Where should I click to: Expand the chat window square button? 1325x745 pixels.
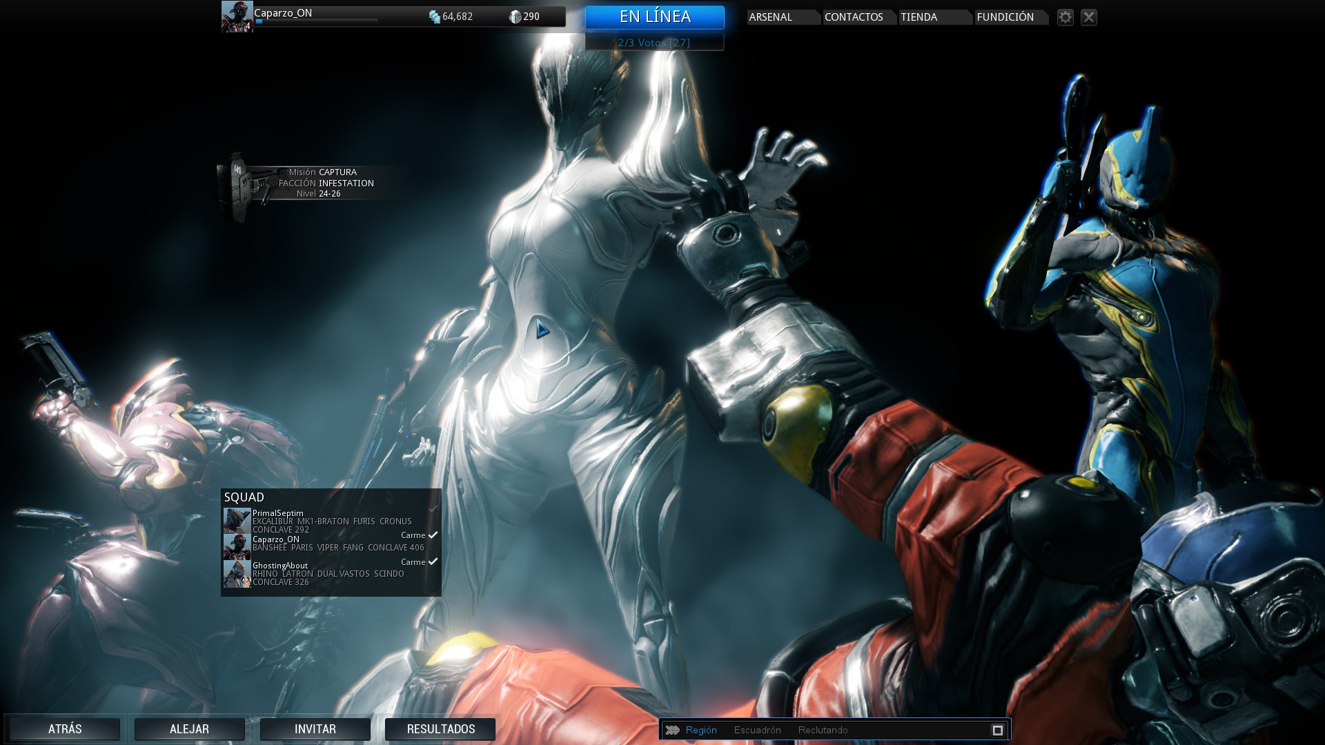click(x=997, y=730)
